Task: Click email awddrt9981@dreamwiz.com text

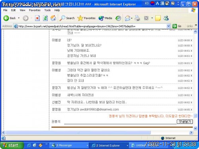Action: pyautogui.click(x=99, y=109)
